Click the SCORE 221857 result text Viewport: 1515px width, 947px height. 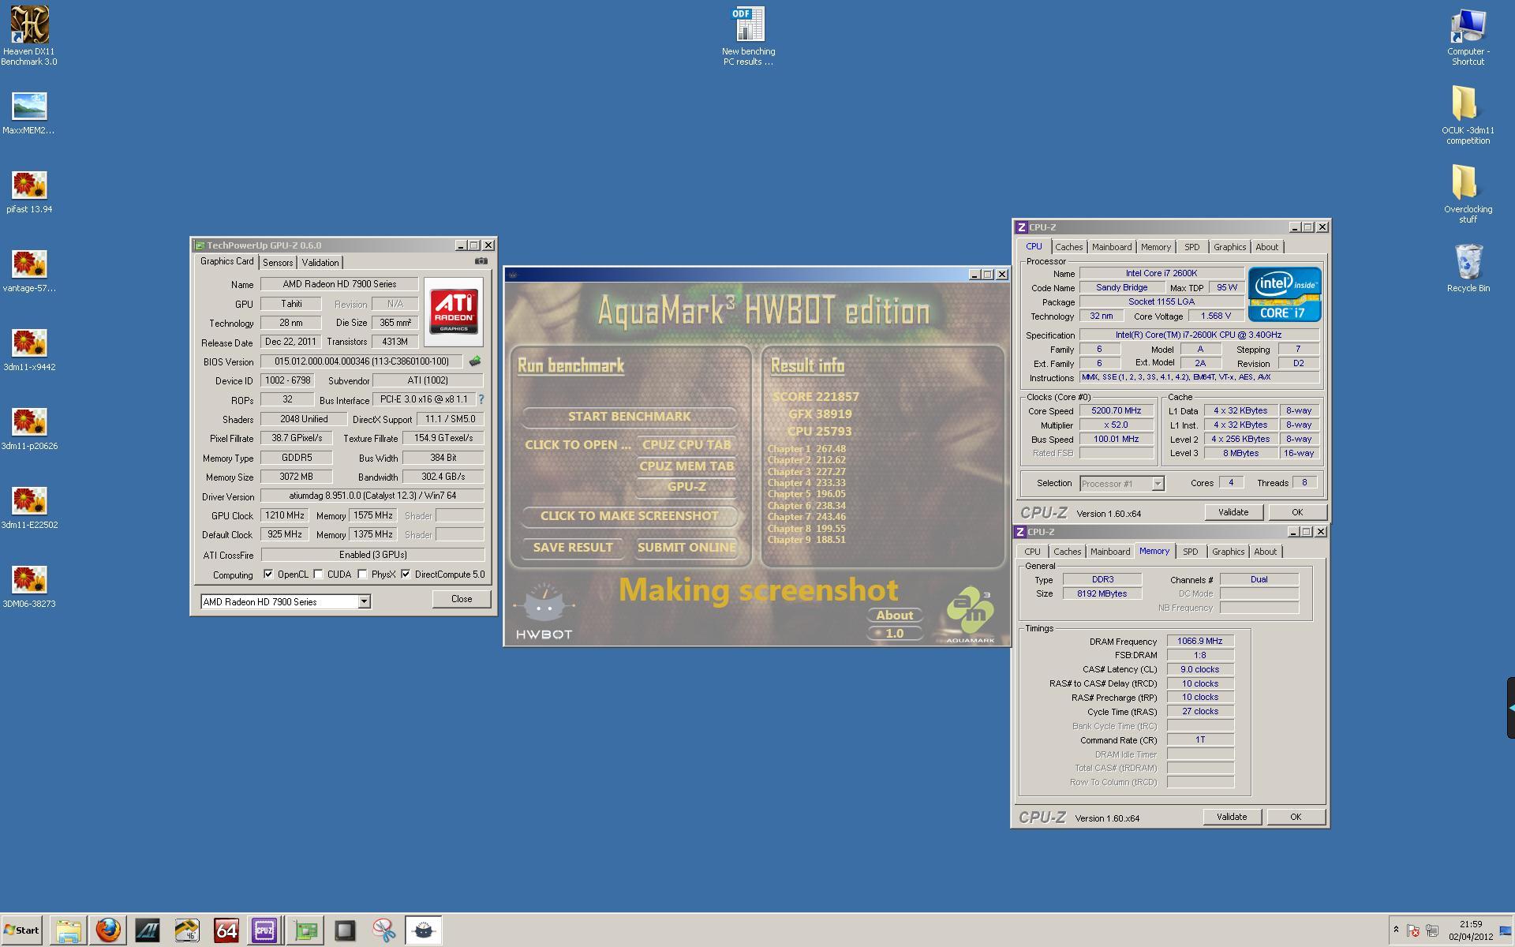point(815,397)
